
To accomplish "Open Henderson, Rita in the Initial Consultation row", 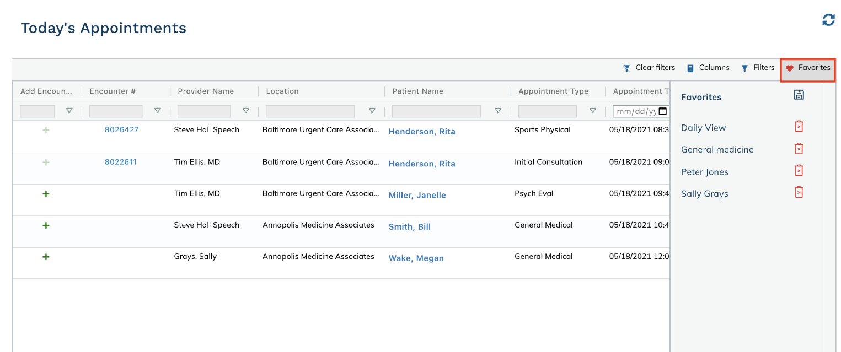I will [422, 164].
